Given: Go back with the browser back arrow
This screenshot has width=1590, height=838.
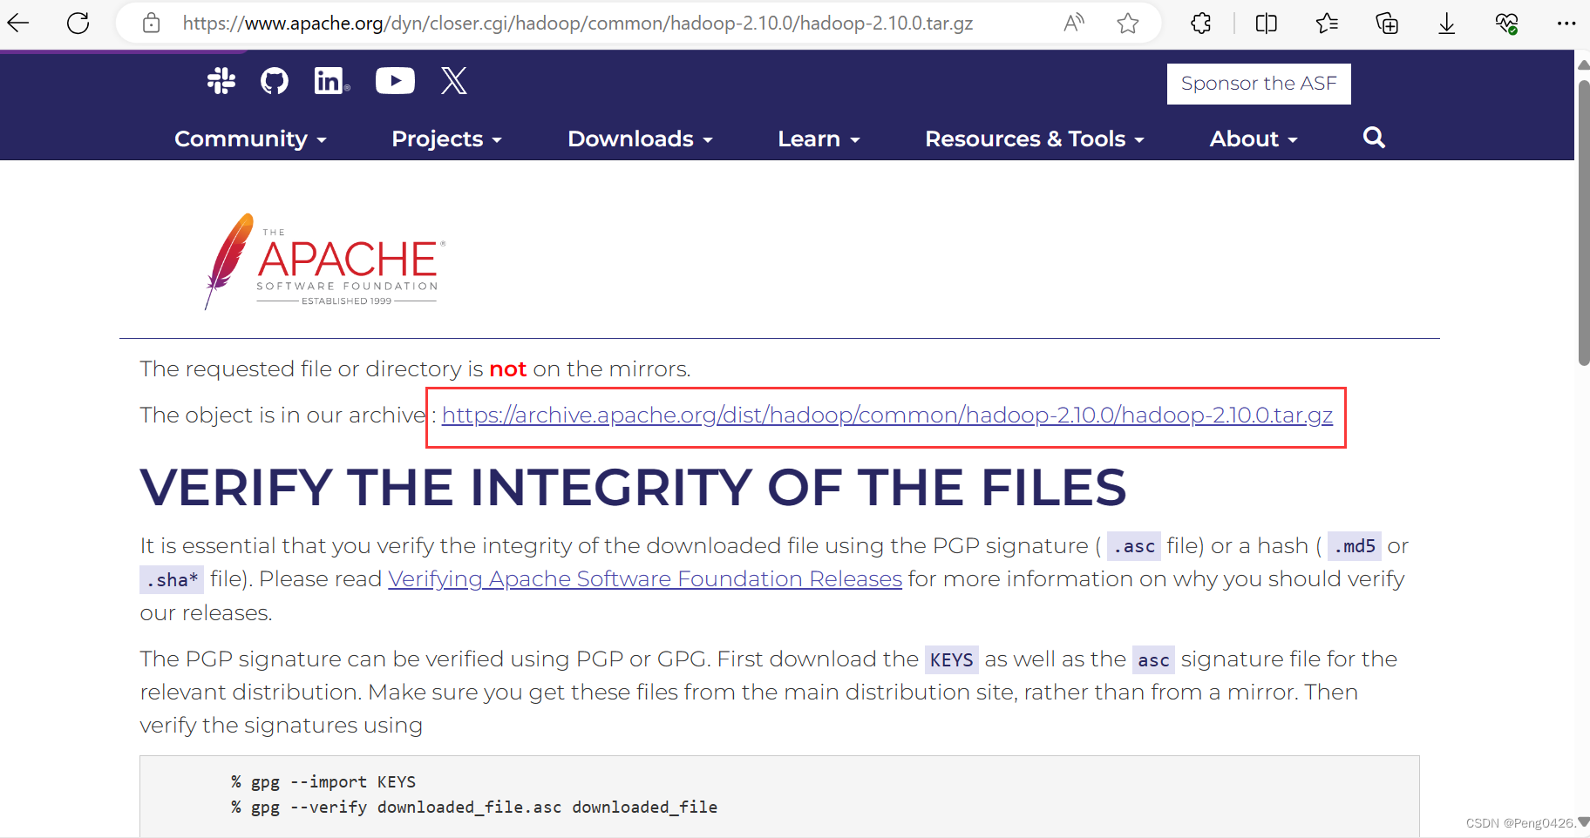Looking at the screenshot, I should pyautogui.click(x=18, y=24).
